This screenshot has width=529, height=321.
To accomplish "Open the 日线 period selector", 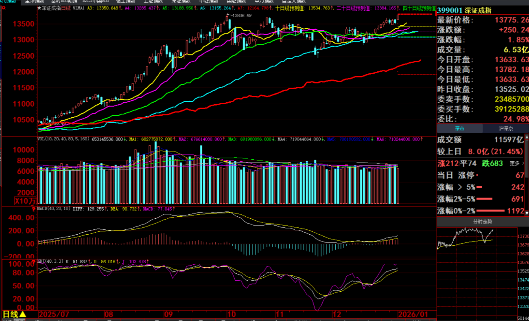I will coord(14,314).
